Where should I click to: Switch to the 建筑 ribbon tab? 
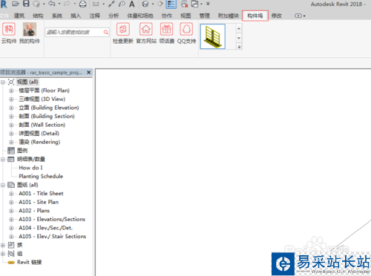(19, 16)
